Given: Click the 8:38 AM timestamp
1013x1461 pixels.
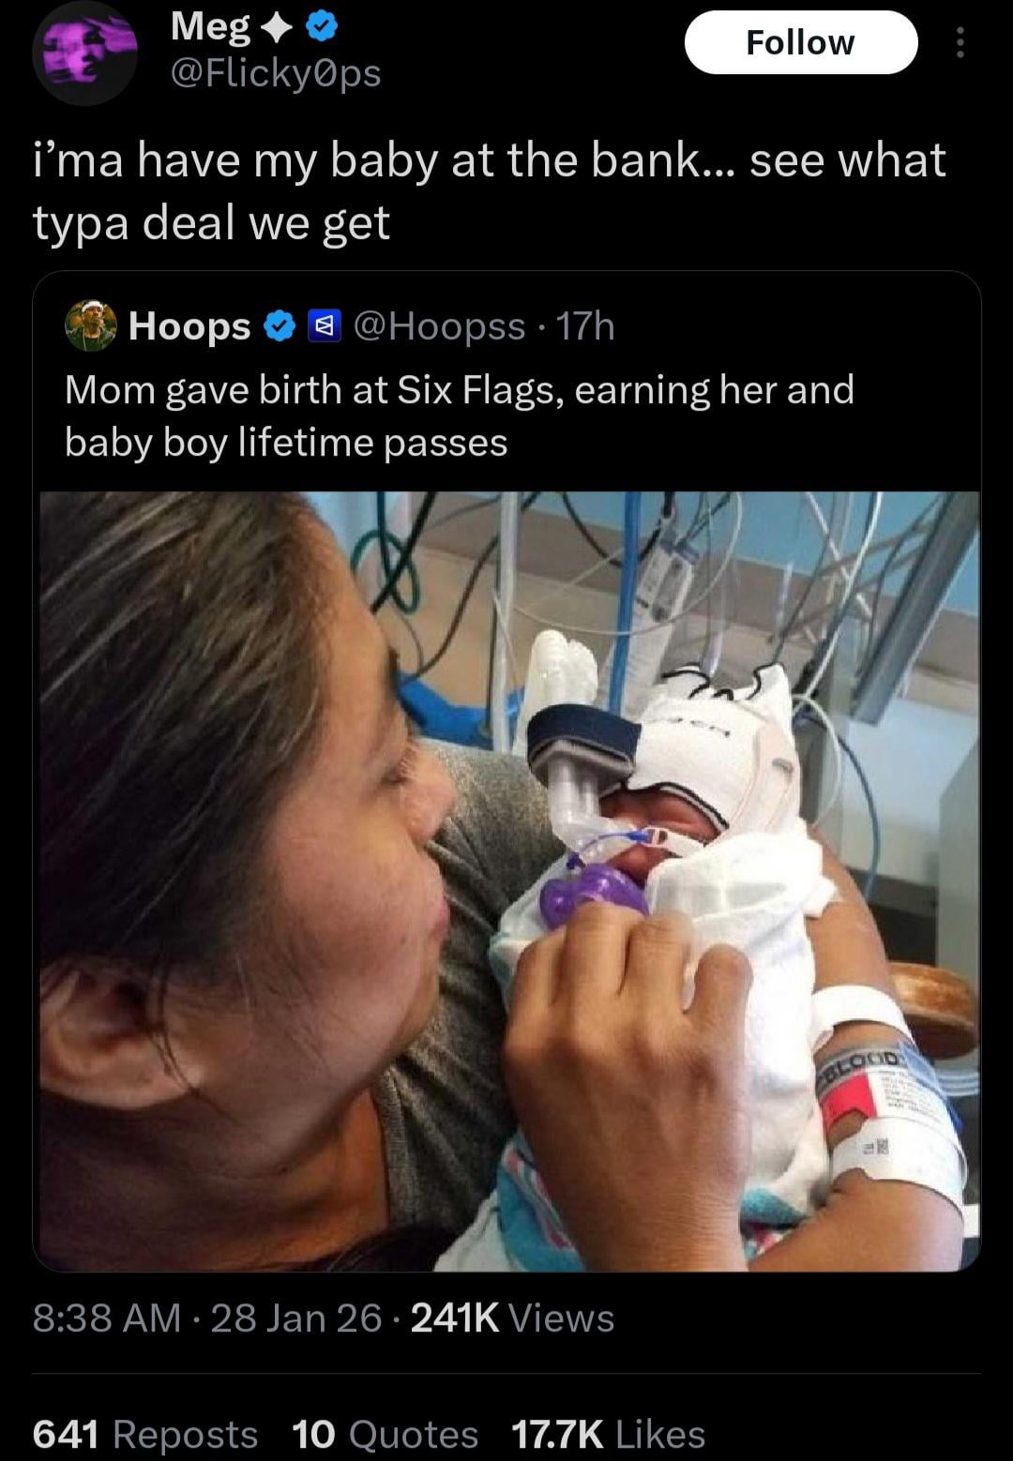Looking at the screenshot, I should click(x=106, y=1318).
